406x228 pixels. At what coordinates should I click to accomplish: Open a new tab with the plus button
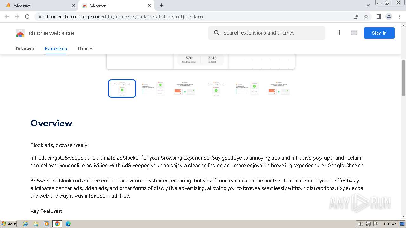[161, 5]
